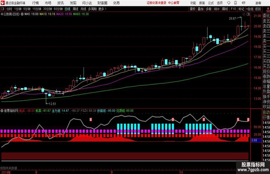Viewport: 270px width, 174px height.
Task: Click the diamond icon above the chart
Action: point(244,14)
